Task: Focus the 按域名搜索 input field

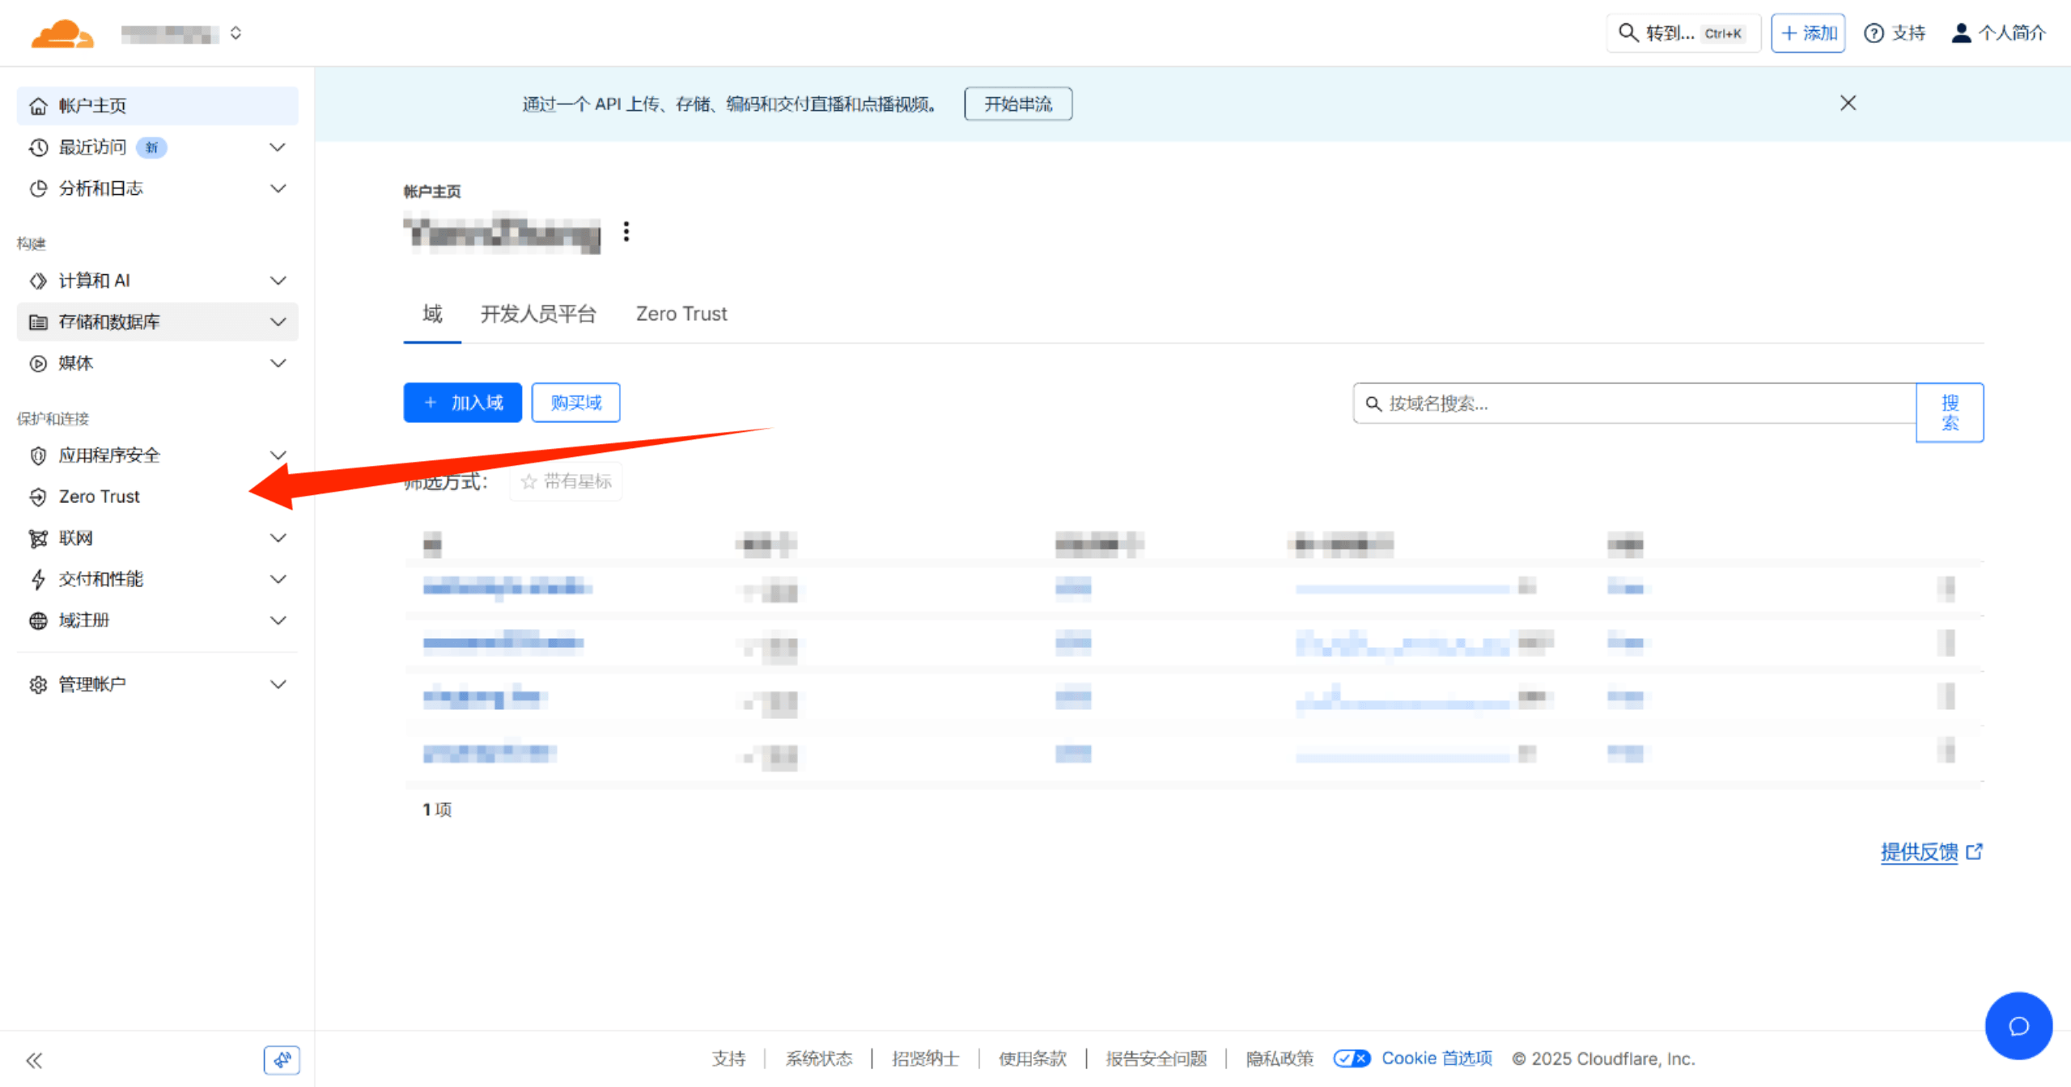Action: click(1634, 404)
